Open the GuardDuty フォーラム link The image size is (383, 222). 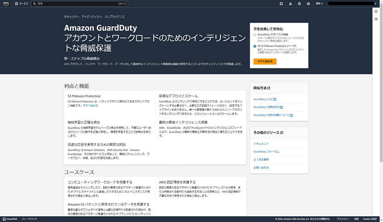(266, 152)
